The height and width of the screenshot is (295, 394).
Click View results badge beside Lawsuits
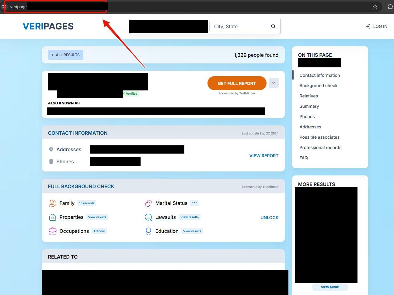(x=189, y=217)
